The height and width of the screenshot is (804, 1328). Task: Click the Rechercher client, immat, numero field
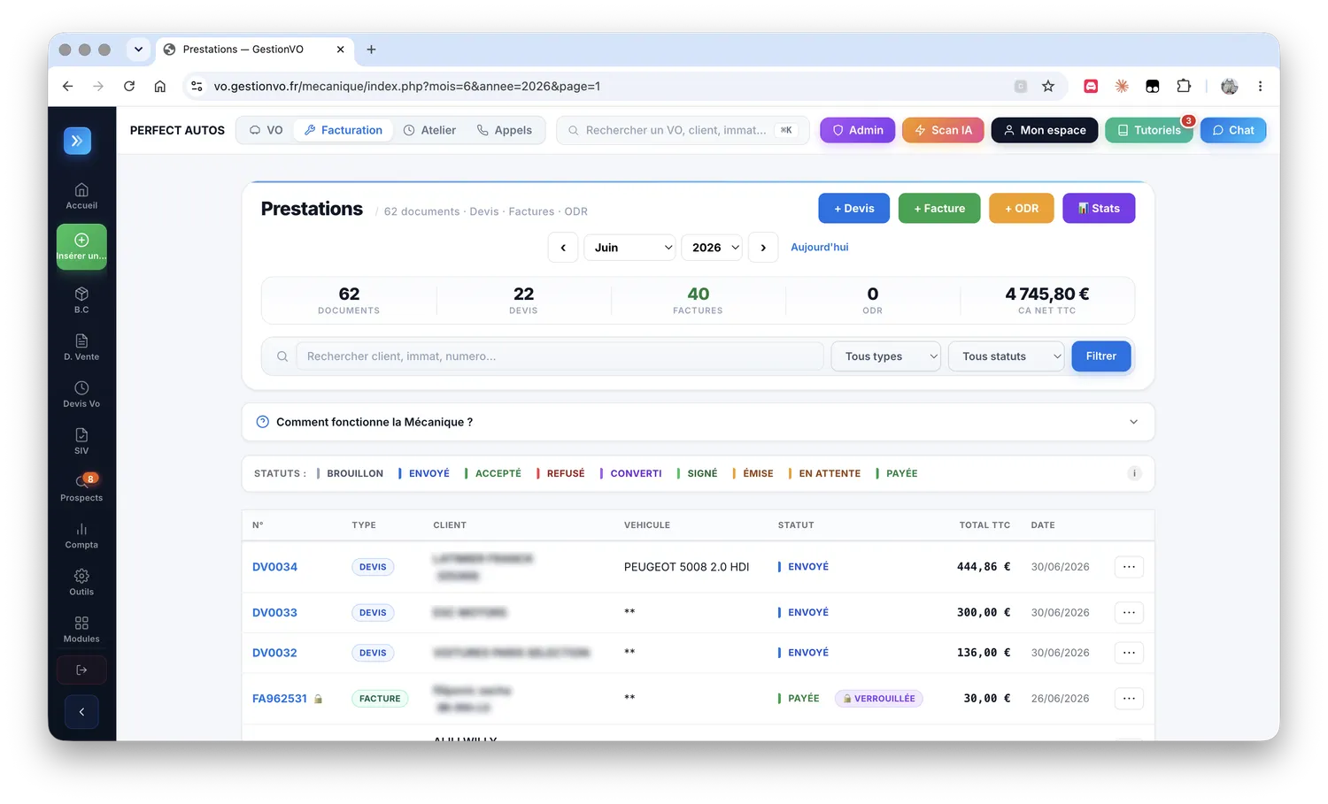tap(560, 356)
